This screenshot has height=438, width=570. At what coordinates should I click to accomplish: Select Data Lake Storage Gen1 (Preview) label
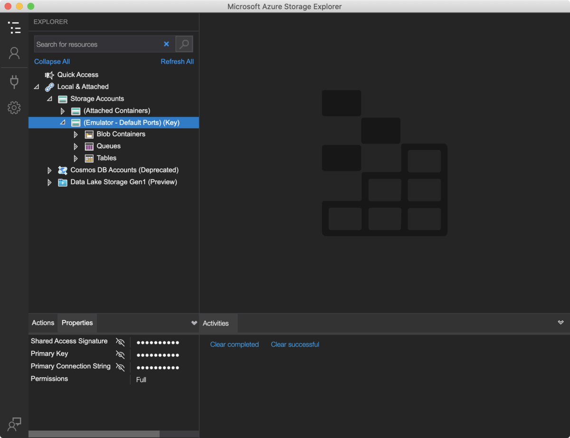tap(124, 182)
